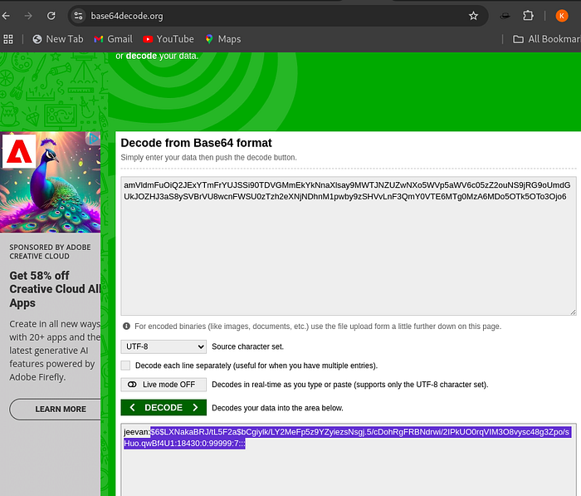
Task: Toggle Live mode OFF switch
Action: click(164, 385)
